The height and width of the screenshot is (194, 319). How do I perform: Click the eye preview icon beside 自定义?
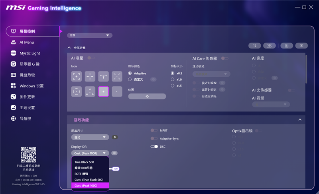click(x=154, y=80)
